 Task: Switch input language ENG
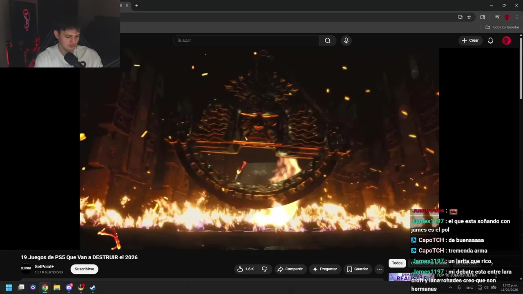(x=469, y=287)
